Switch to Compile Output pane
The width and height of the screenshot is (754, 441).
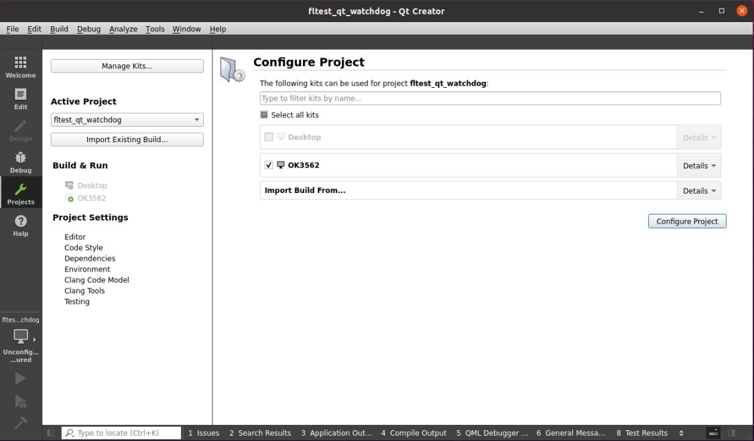tap(414, 433)
